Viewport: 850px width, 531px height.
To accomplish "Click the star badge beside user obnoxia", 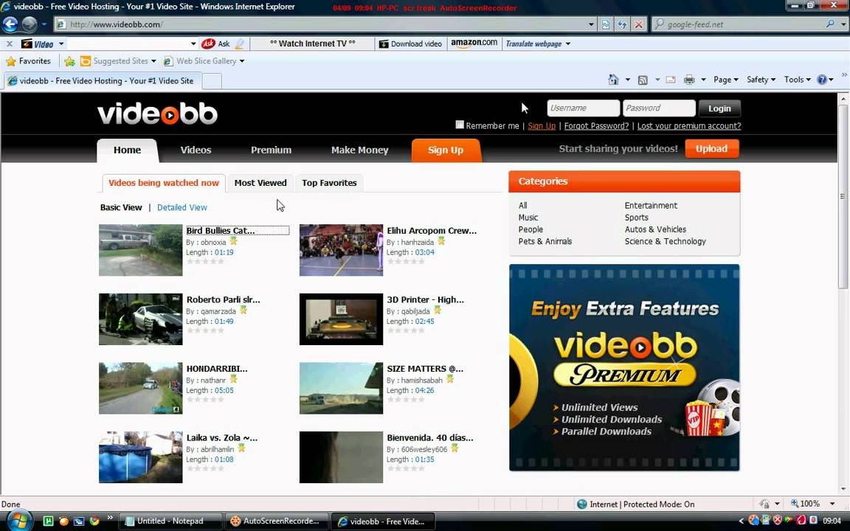I will [x=234, y=241].
